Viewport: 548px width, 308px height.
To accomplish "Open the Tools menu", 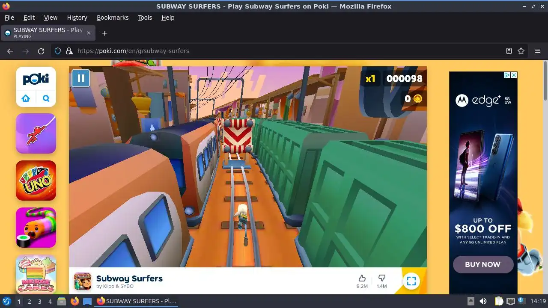I will 145,18.
